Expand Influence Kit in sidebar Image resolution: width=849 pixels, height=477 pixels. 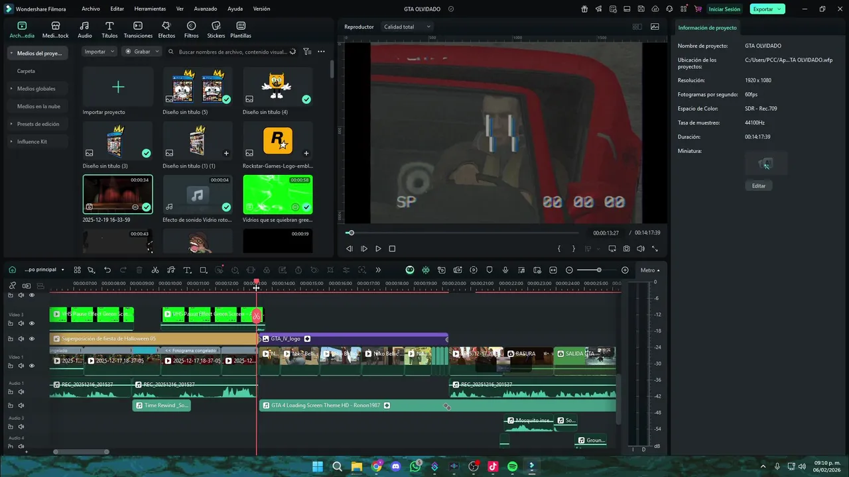click(x=11, y=142)
